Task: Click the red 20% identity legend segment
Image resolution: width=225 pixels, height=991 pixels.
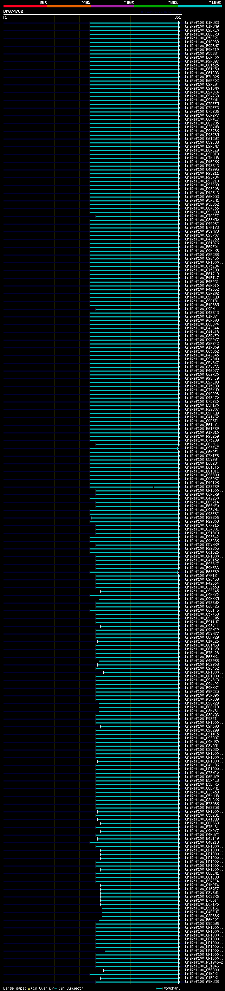Action: pos(25,6)
